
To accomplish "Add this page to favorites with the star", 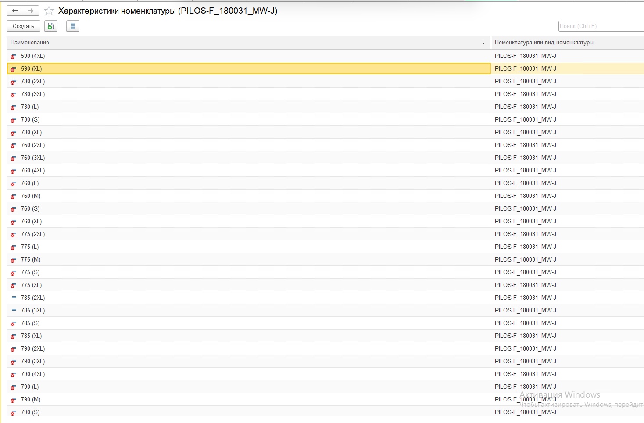I will tap(49, 11).
